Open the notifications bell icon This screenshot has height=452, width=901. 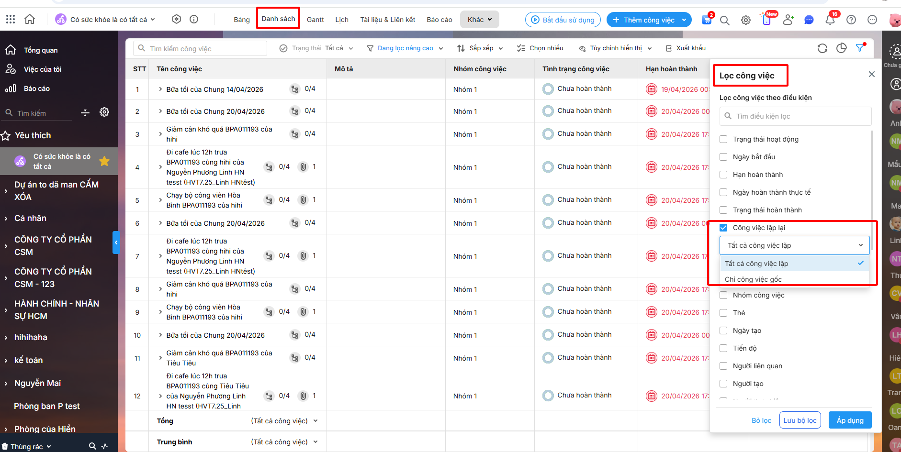point(830,20)
